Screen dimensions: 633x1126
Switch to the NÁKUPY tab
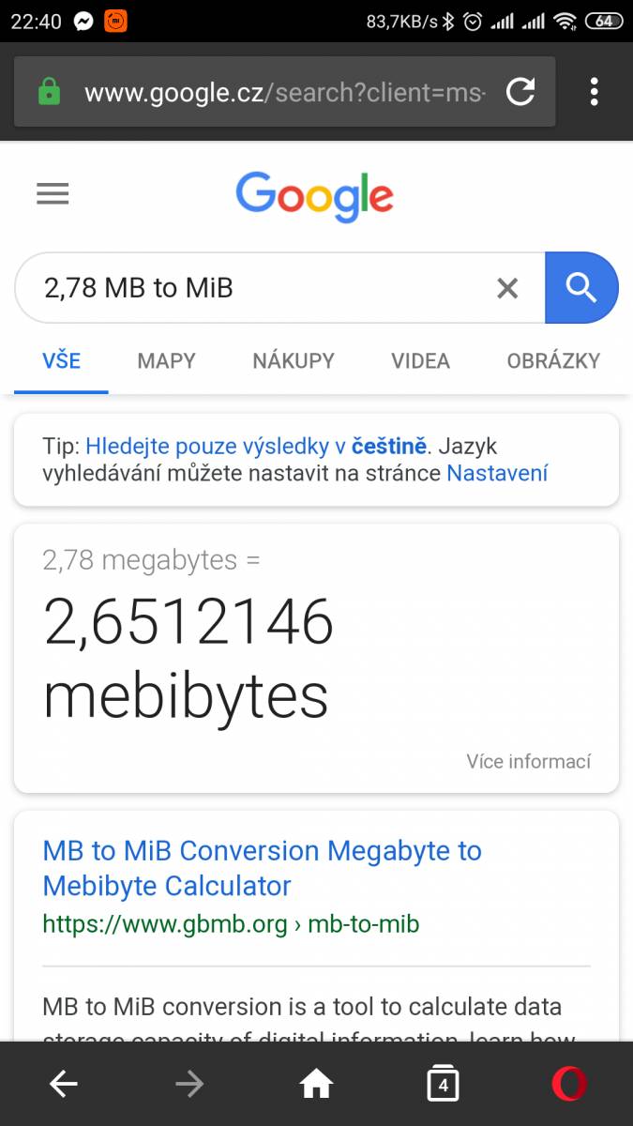[x=294, y=360]
